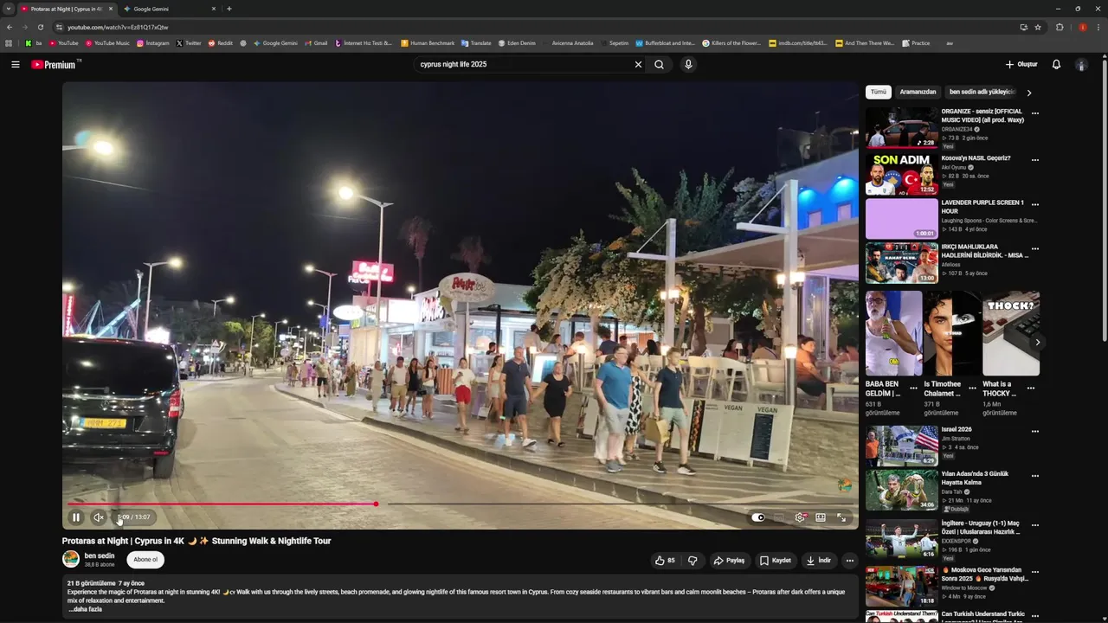Open options for BABA BEN GELDİM short
1108x623 pixels.
(x=913, y=389)
